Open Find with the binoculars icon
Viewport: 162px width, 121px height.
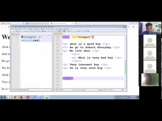(43, 31)
